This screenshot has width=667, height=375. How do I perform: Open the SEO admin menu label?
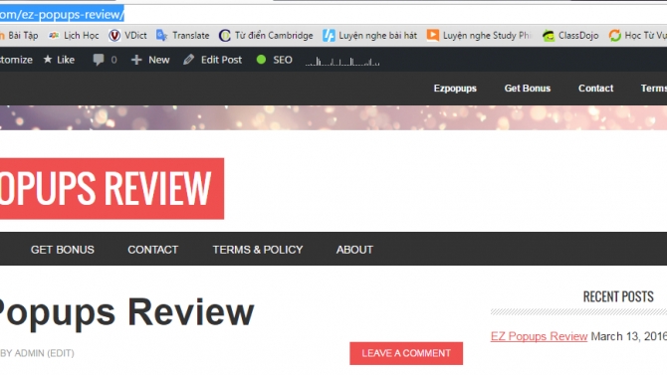click(283, 60)
